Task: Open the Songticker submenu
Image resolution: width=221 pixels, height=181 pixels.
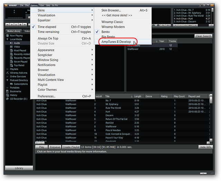Action: 63,55
